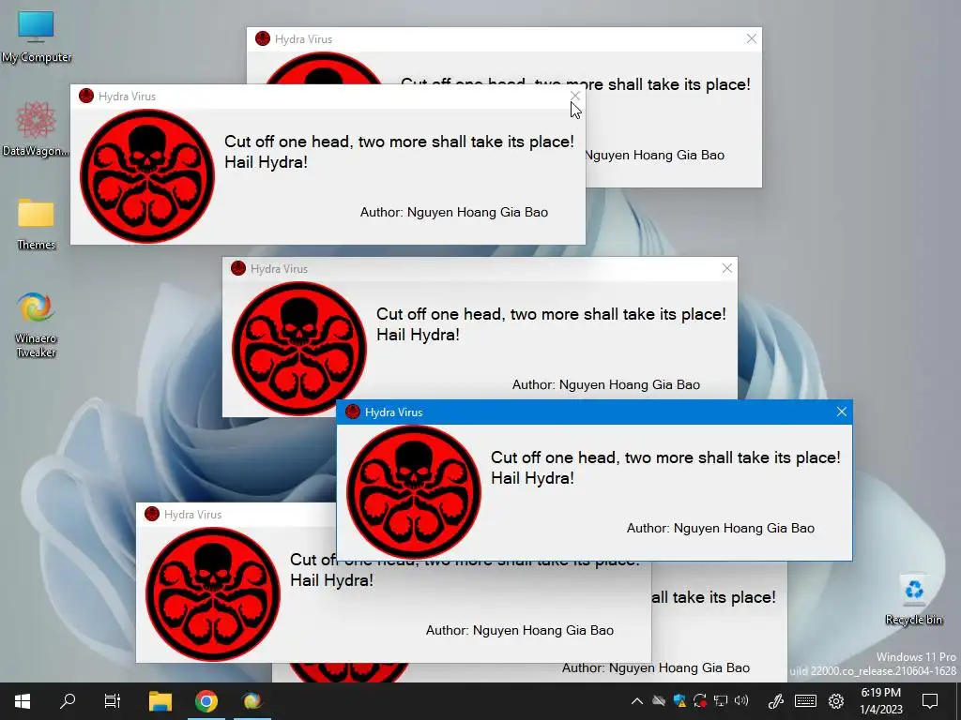The width and height of the screenshot is (961, 720).
Task: Open the My Computer desktop icon
Action: pyautogui.click(x=36, y=37)
